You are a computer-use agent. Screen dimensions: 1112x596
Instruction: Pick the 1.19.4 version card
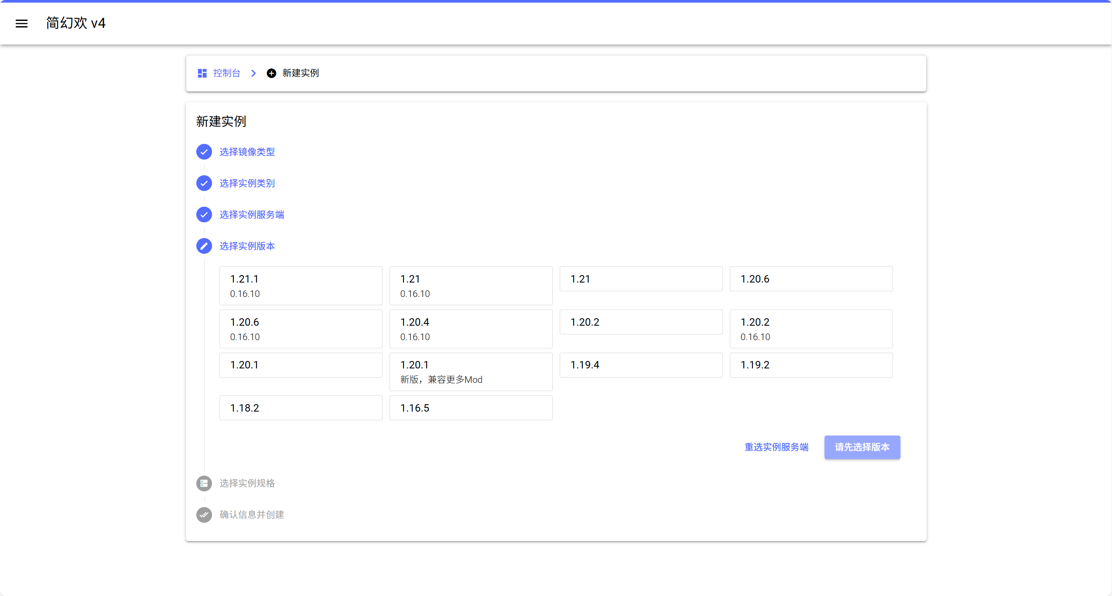[641, 365]
